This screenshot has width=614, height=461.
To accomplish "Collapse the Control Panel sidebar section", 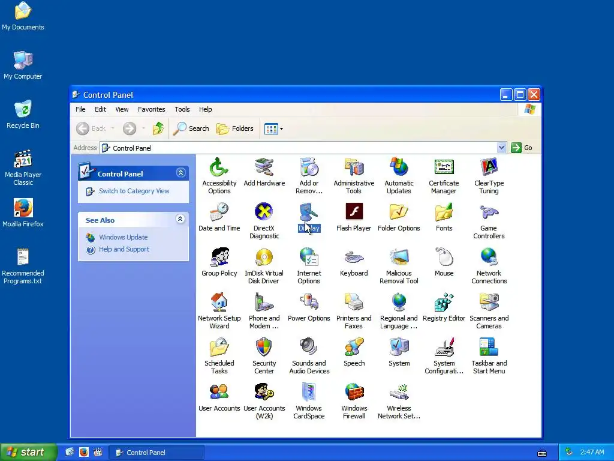I will click(180, 172).
